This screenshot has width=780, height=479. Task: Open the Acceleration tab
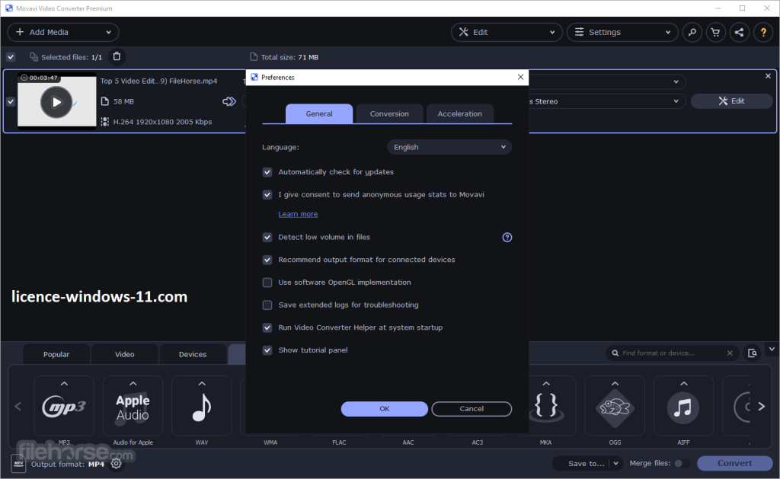[x=459, y=114]
